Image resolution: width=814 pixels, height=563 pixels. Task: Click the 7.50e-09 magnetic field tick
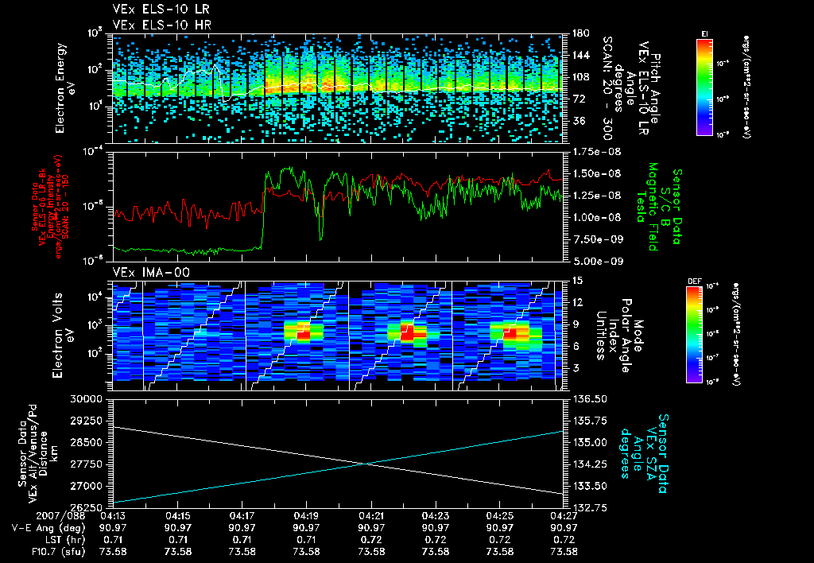596,239
